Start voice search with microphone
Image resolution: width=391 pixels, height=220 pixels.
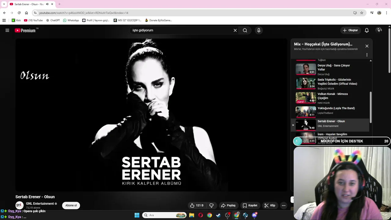click(259, 30)
